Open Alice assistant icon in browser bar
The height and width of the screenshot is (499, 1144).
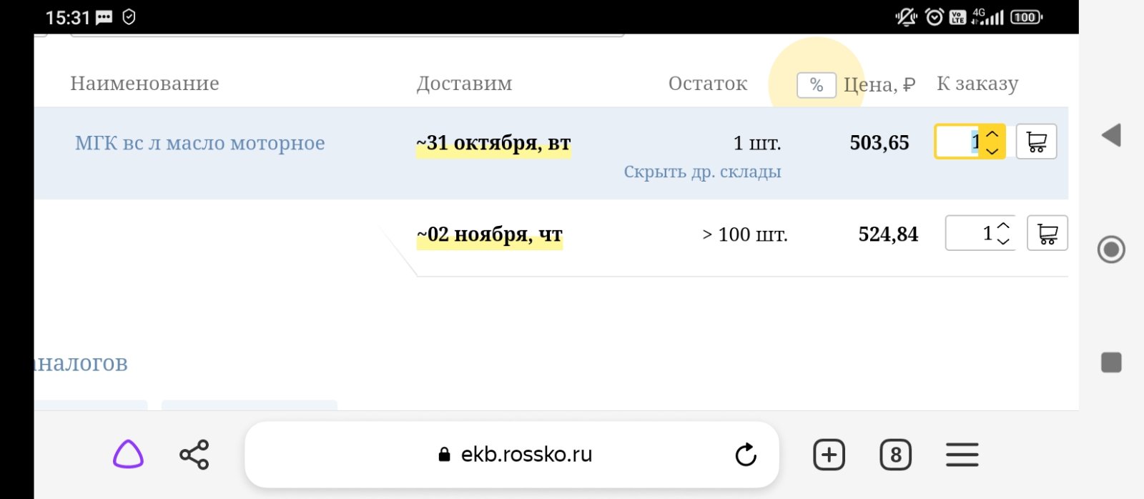[x=128, y=454]
